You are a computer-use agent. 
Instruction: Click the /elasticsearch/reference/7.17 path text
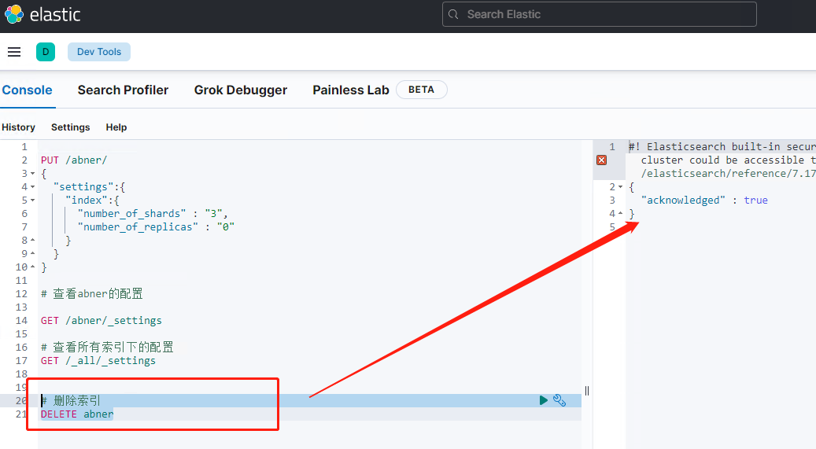coord(728,173)
